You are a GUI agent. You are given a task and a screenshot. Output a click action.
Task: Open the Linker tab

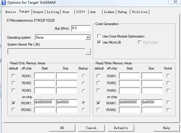click(109, 12)
